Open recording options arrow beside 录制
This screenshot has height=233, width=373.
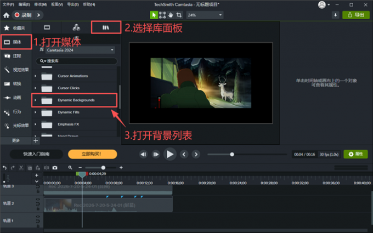click(x=39, y=15)
